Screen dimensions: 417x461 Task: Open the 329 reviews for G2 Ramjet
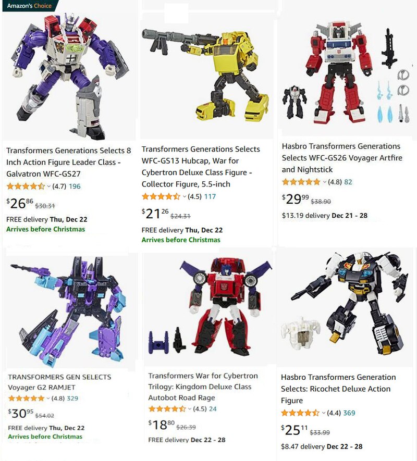coord(72,398)
